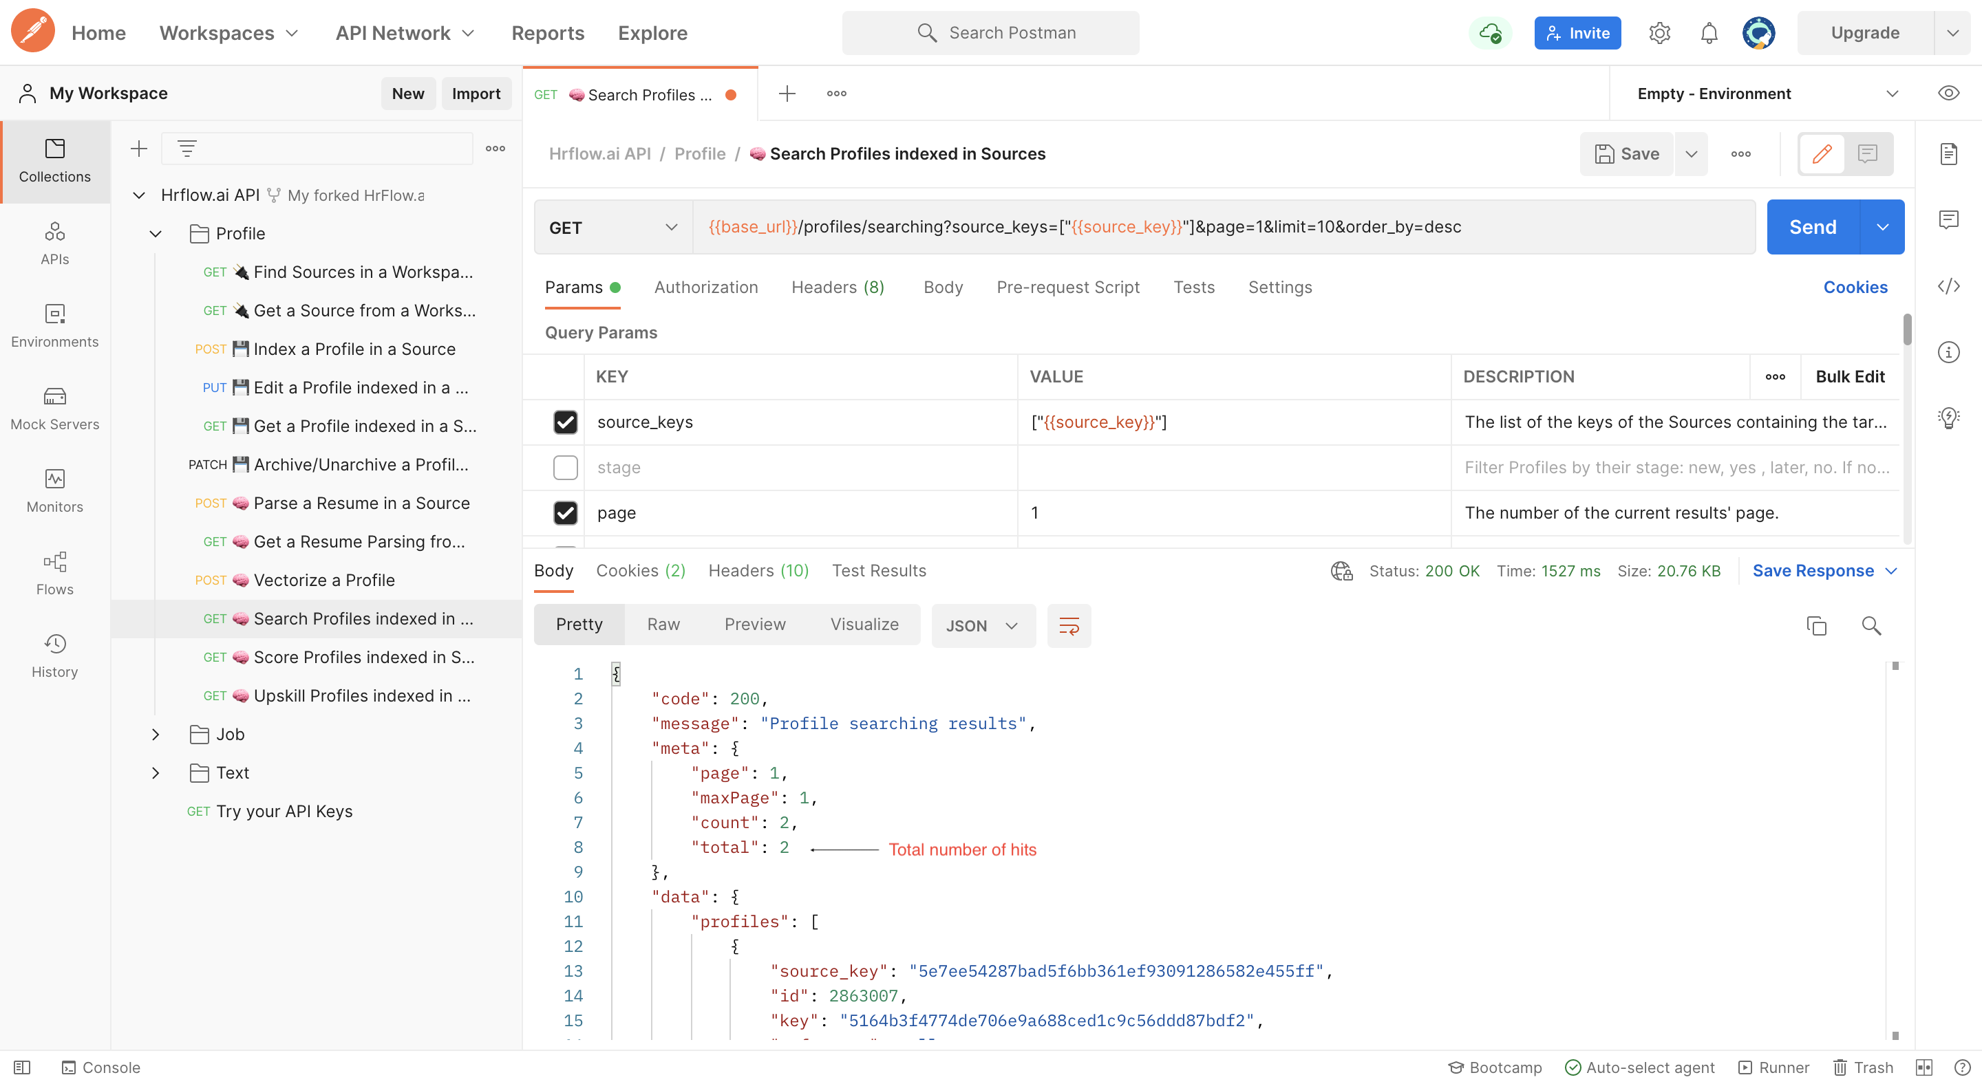Open the user avatar menu
Image resolution: width=1982 pixels, height=1084 pixels.
coord(1759,32)
